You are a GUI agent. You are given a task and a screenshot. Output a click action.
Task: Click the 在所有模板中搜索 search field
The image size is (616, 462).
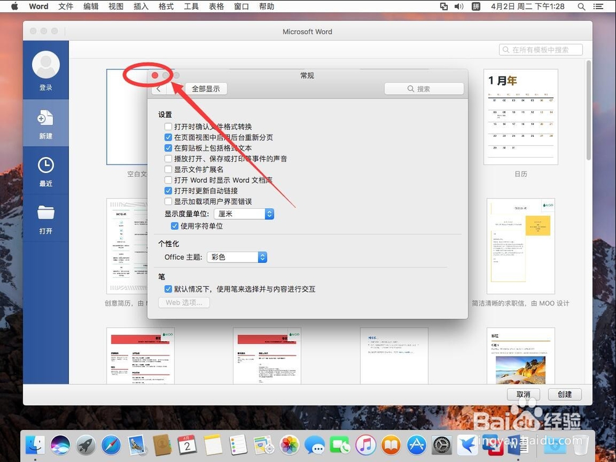tap(541, 50)
